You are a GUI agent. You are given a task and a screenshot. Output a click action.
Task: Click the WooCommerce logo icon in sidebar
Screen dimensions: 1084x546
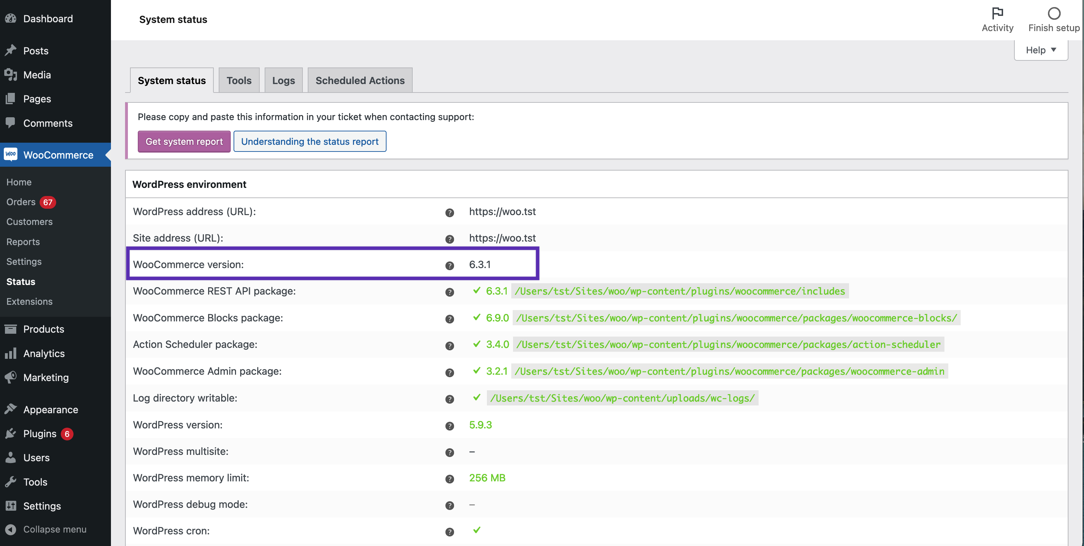click(11, 154)
